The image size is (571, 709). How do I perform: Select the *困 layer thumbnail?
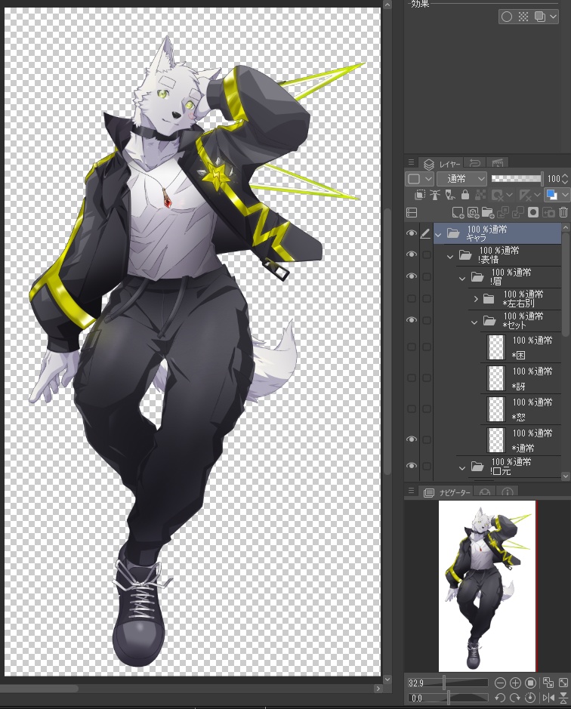[x=496, y=347]
